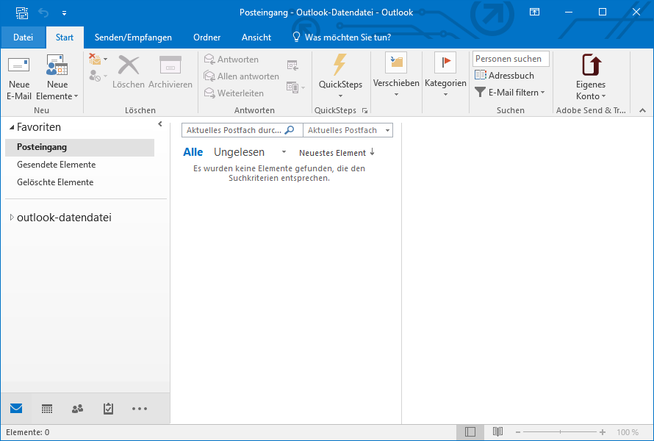Screen dimensions: 654x441
Task: Reverse sort order with the down arrow
Action: [x=372, y=152]
